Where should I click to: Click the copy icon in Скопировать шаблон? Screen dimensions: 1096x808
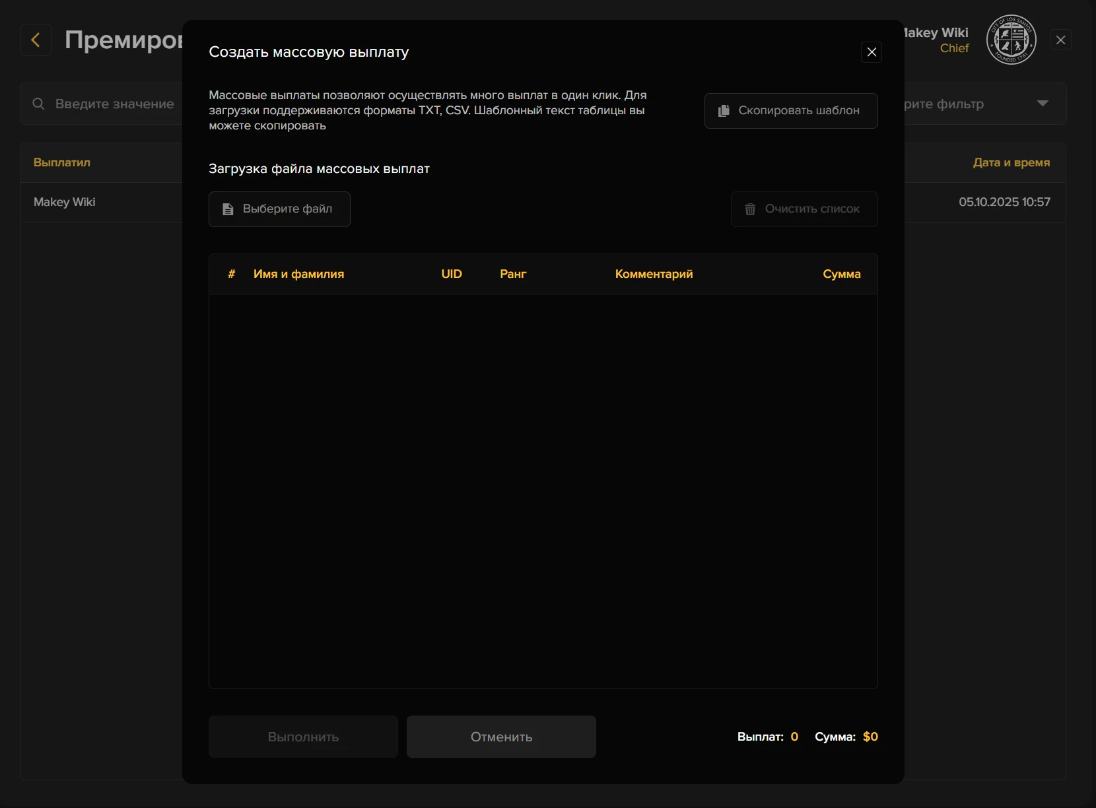[724, 111]
